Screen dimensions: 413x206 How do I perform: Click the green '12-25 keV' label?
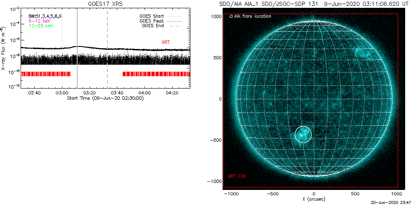[41, 26]
